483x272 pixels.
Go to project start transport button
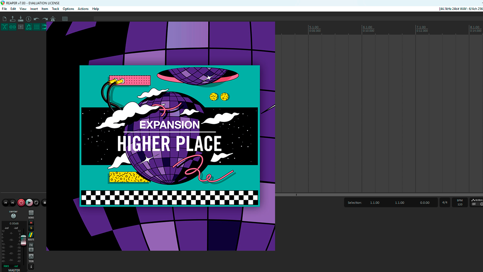point(6,203)
